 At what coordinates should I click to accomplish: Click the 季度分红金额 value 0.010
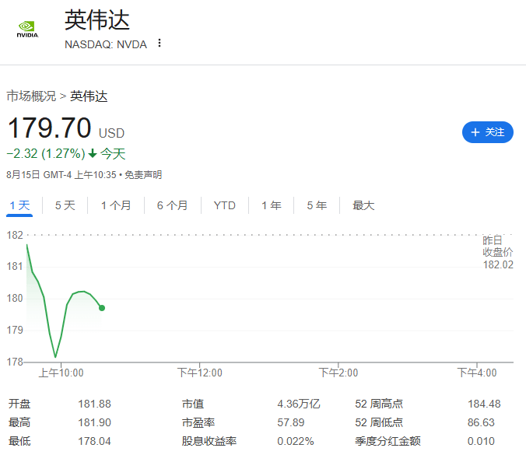click(x=481, y=441)
